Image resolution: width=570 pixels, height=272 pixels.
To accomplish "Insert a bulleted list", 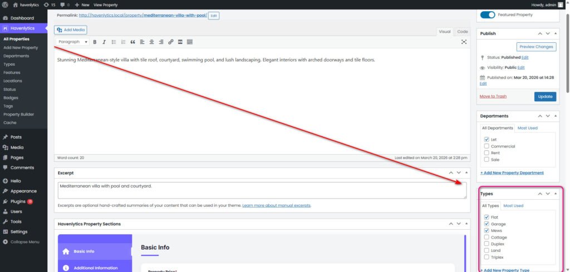I will (x=114, y=42).
